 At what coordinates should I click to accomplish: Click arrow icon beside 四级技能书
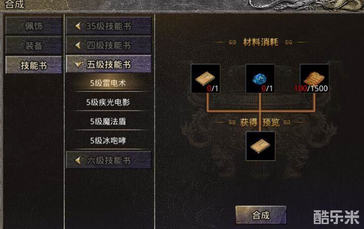(78, 45)
